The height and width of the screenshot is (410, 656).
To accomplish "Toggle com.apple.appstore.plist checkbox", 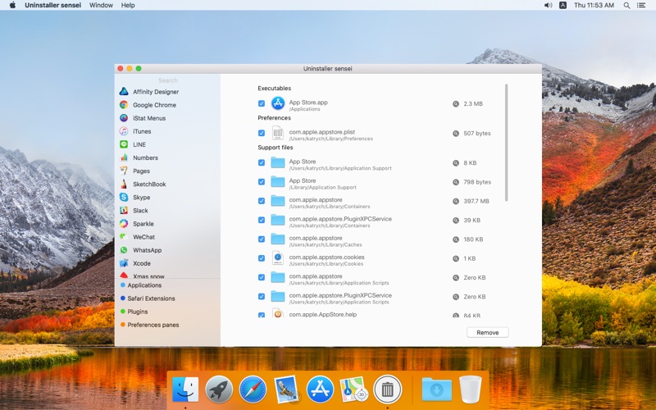I will click(x=262, y=133).
